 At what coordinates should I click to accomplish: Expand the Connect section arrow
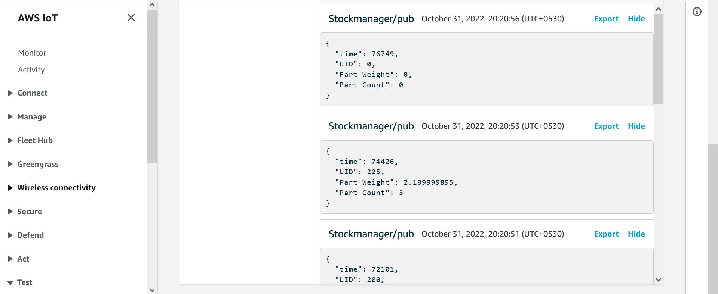(x=10, y=93)
